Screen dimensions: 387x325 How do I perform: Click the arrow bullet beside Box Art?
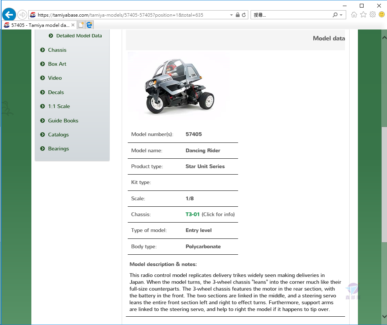coord(43,64)
